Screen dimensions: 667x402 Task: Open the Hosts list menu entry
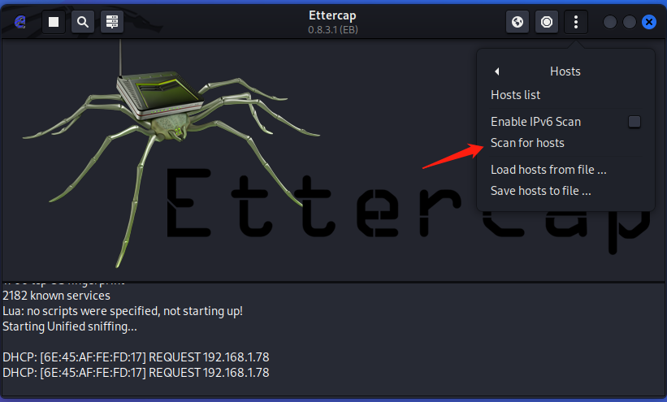click(x=516, y=95)
